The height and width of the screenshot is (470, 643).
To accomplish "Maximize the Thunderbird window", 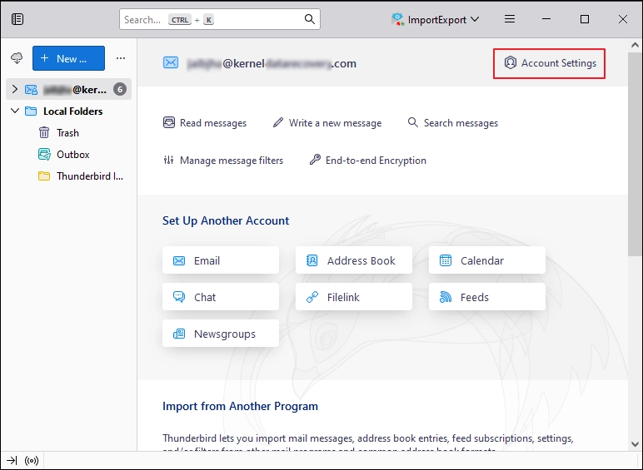I will (x=585, y=19).
